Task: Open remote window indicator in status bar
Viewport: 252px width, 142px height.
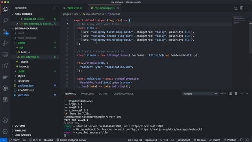Action: point(4,140)
